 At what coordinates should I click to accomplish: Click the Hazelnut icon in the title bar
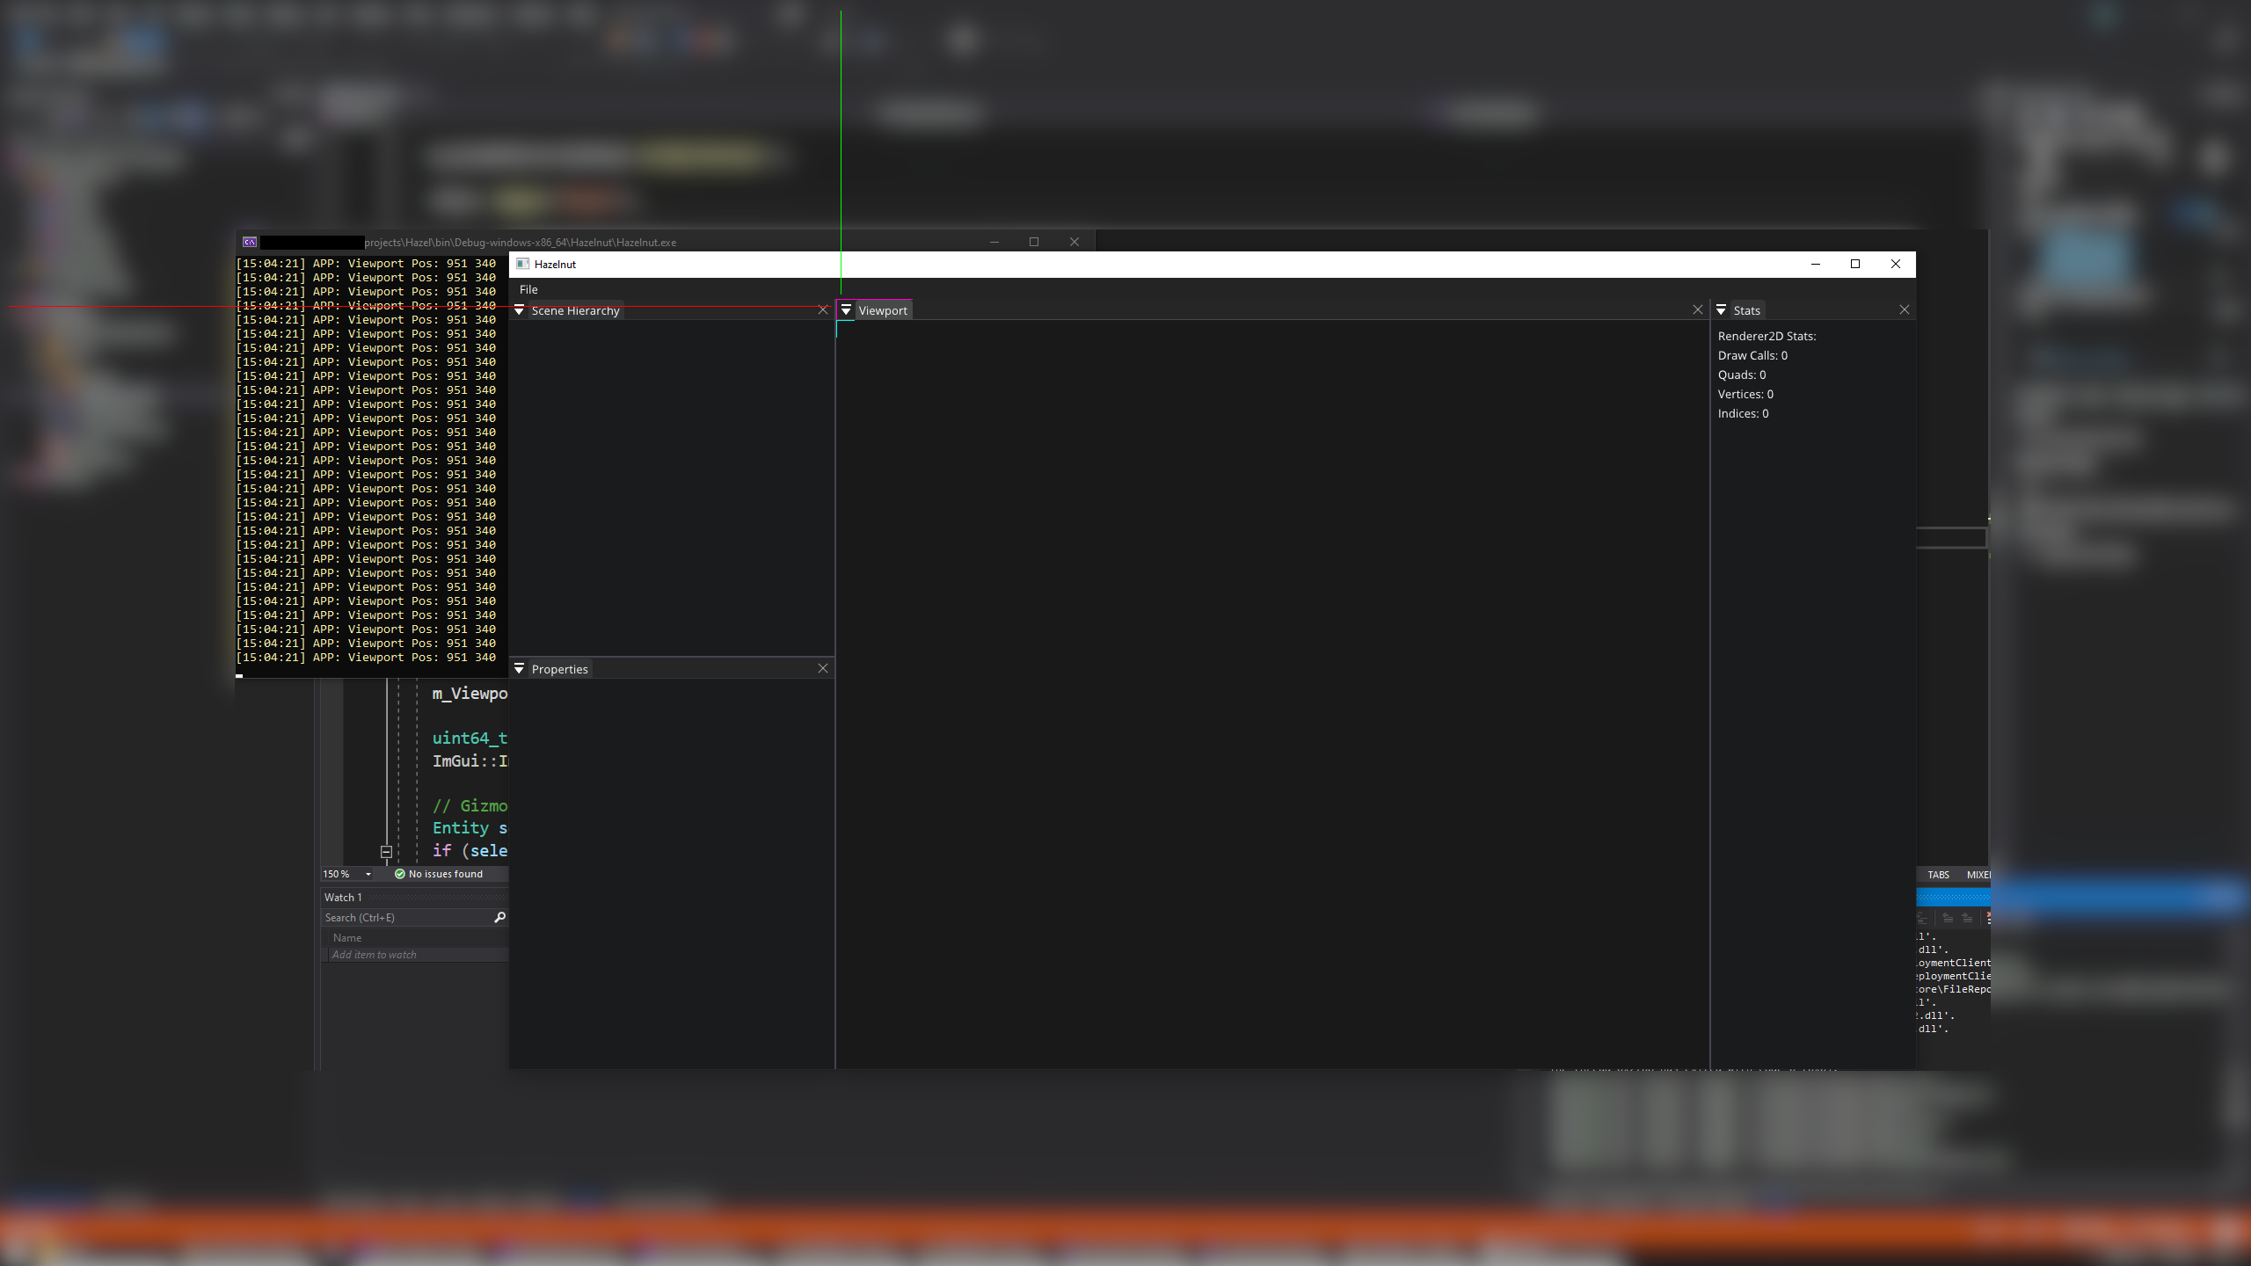(521, 264)
